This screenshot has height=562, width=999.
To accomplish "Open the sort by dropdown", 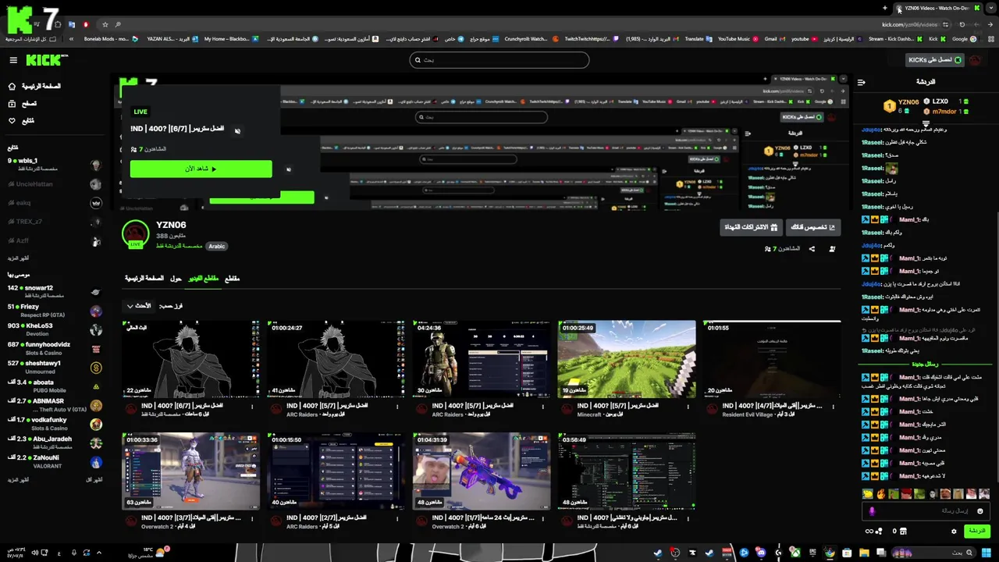I will [x=139, y=306].
